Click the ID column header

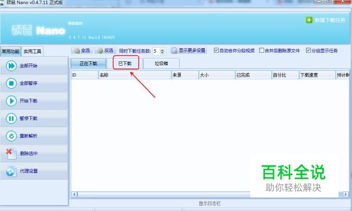click(x=84, y=75)
